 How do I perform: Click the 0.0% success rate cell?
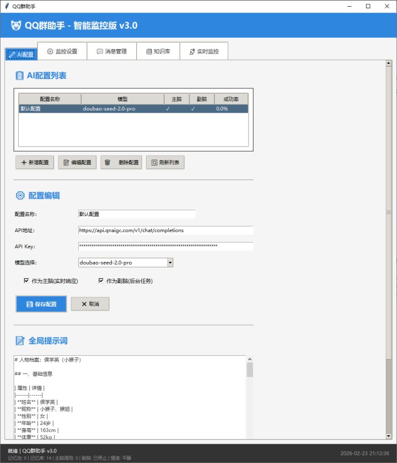click(222, 109)
